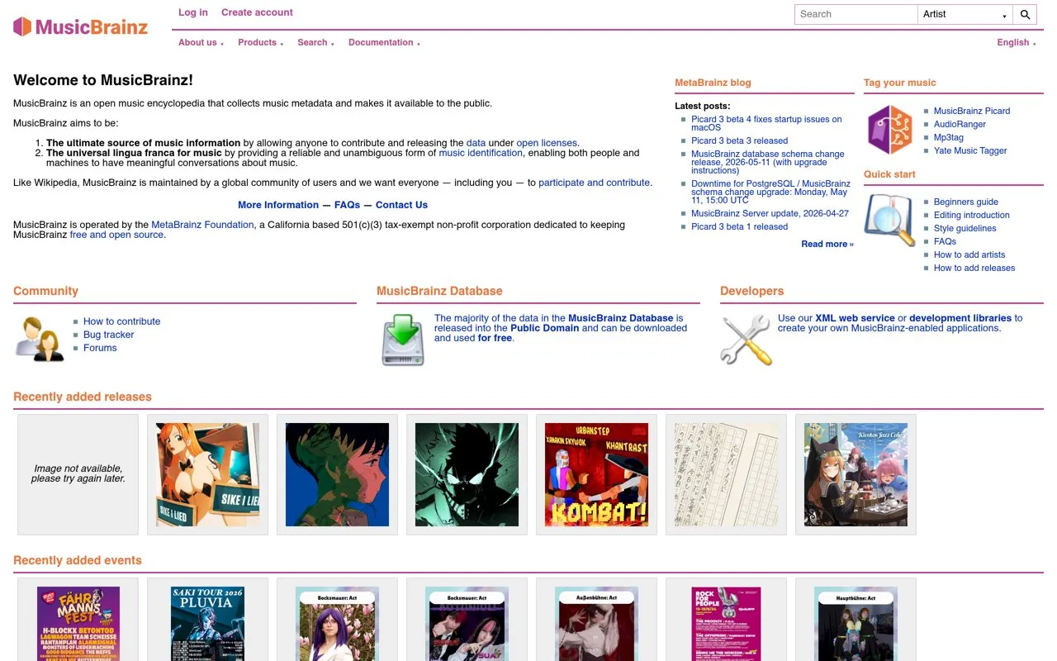Open the About us menu

pyautogui.click(x=201, y=42)
